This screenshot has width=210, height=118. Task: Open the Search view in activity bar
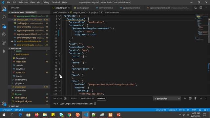click(x=4, y=17)
